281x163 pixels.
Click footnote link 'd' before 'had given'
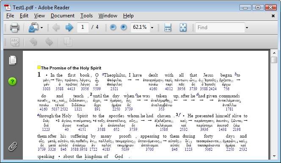[197, 94]
